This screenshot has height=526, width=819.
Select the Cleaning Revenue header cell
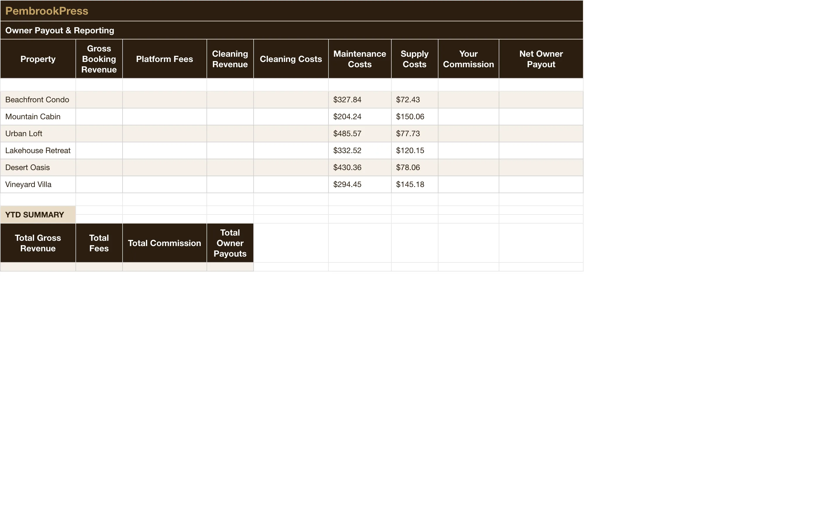[x=230, y=59]
